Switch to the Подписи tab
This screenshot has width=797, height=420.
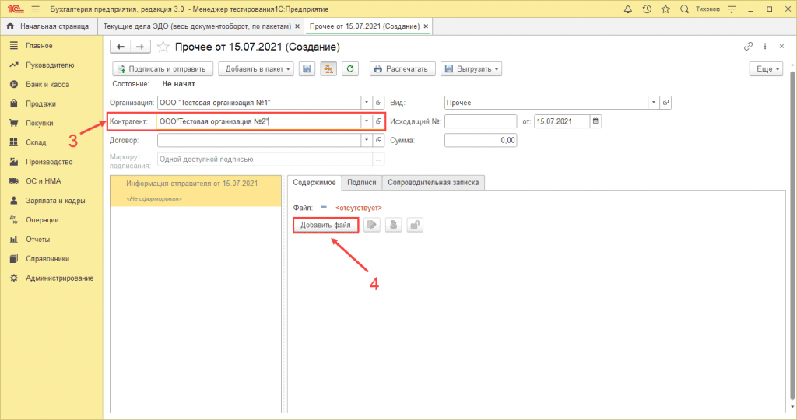pos(362,182)
